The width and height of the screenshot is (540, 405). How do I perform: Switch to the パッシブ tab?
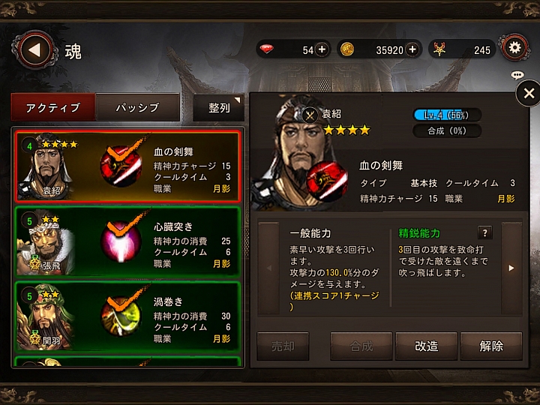pos(137,107)
